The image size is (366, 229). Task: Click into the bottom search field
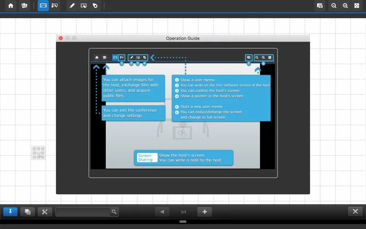point(82,212)
